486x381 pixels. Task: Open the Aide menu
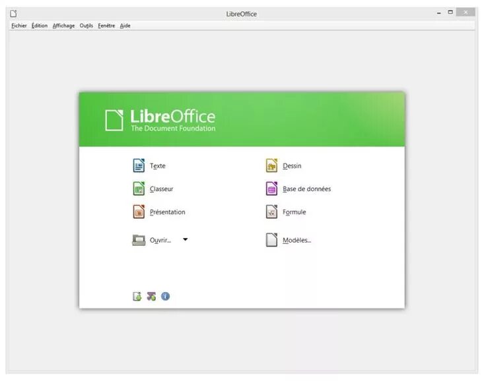pos(125,26)
